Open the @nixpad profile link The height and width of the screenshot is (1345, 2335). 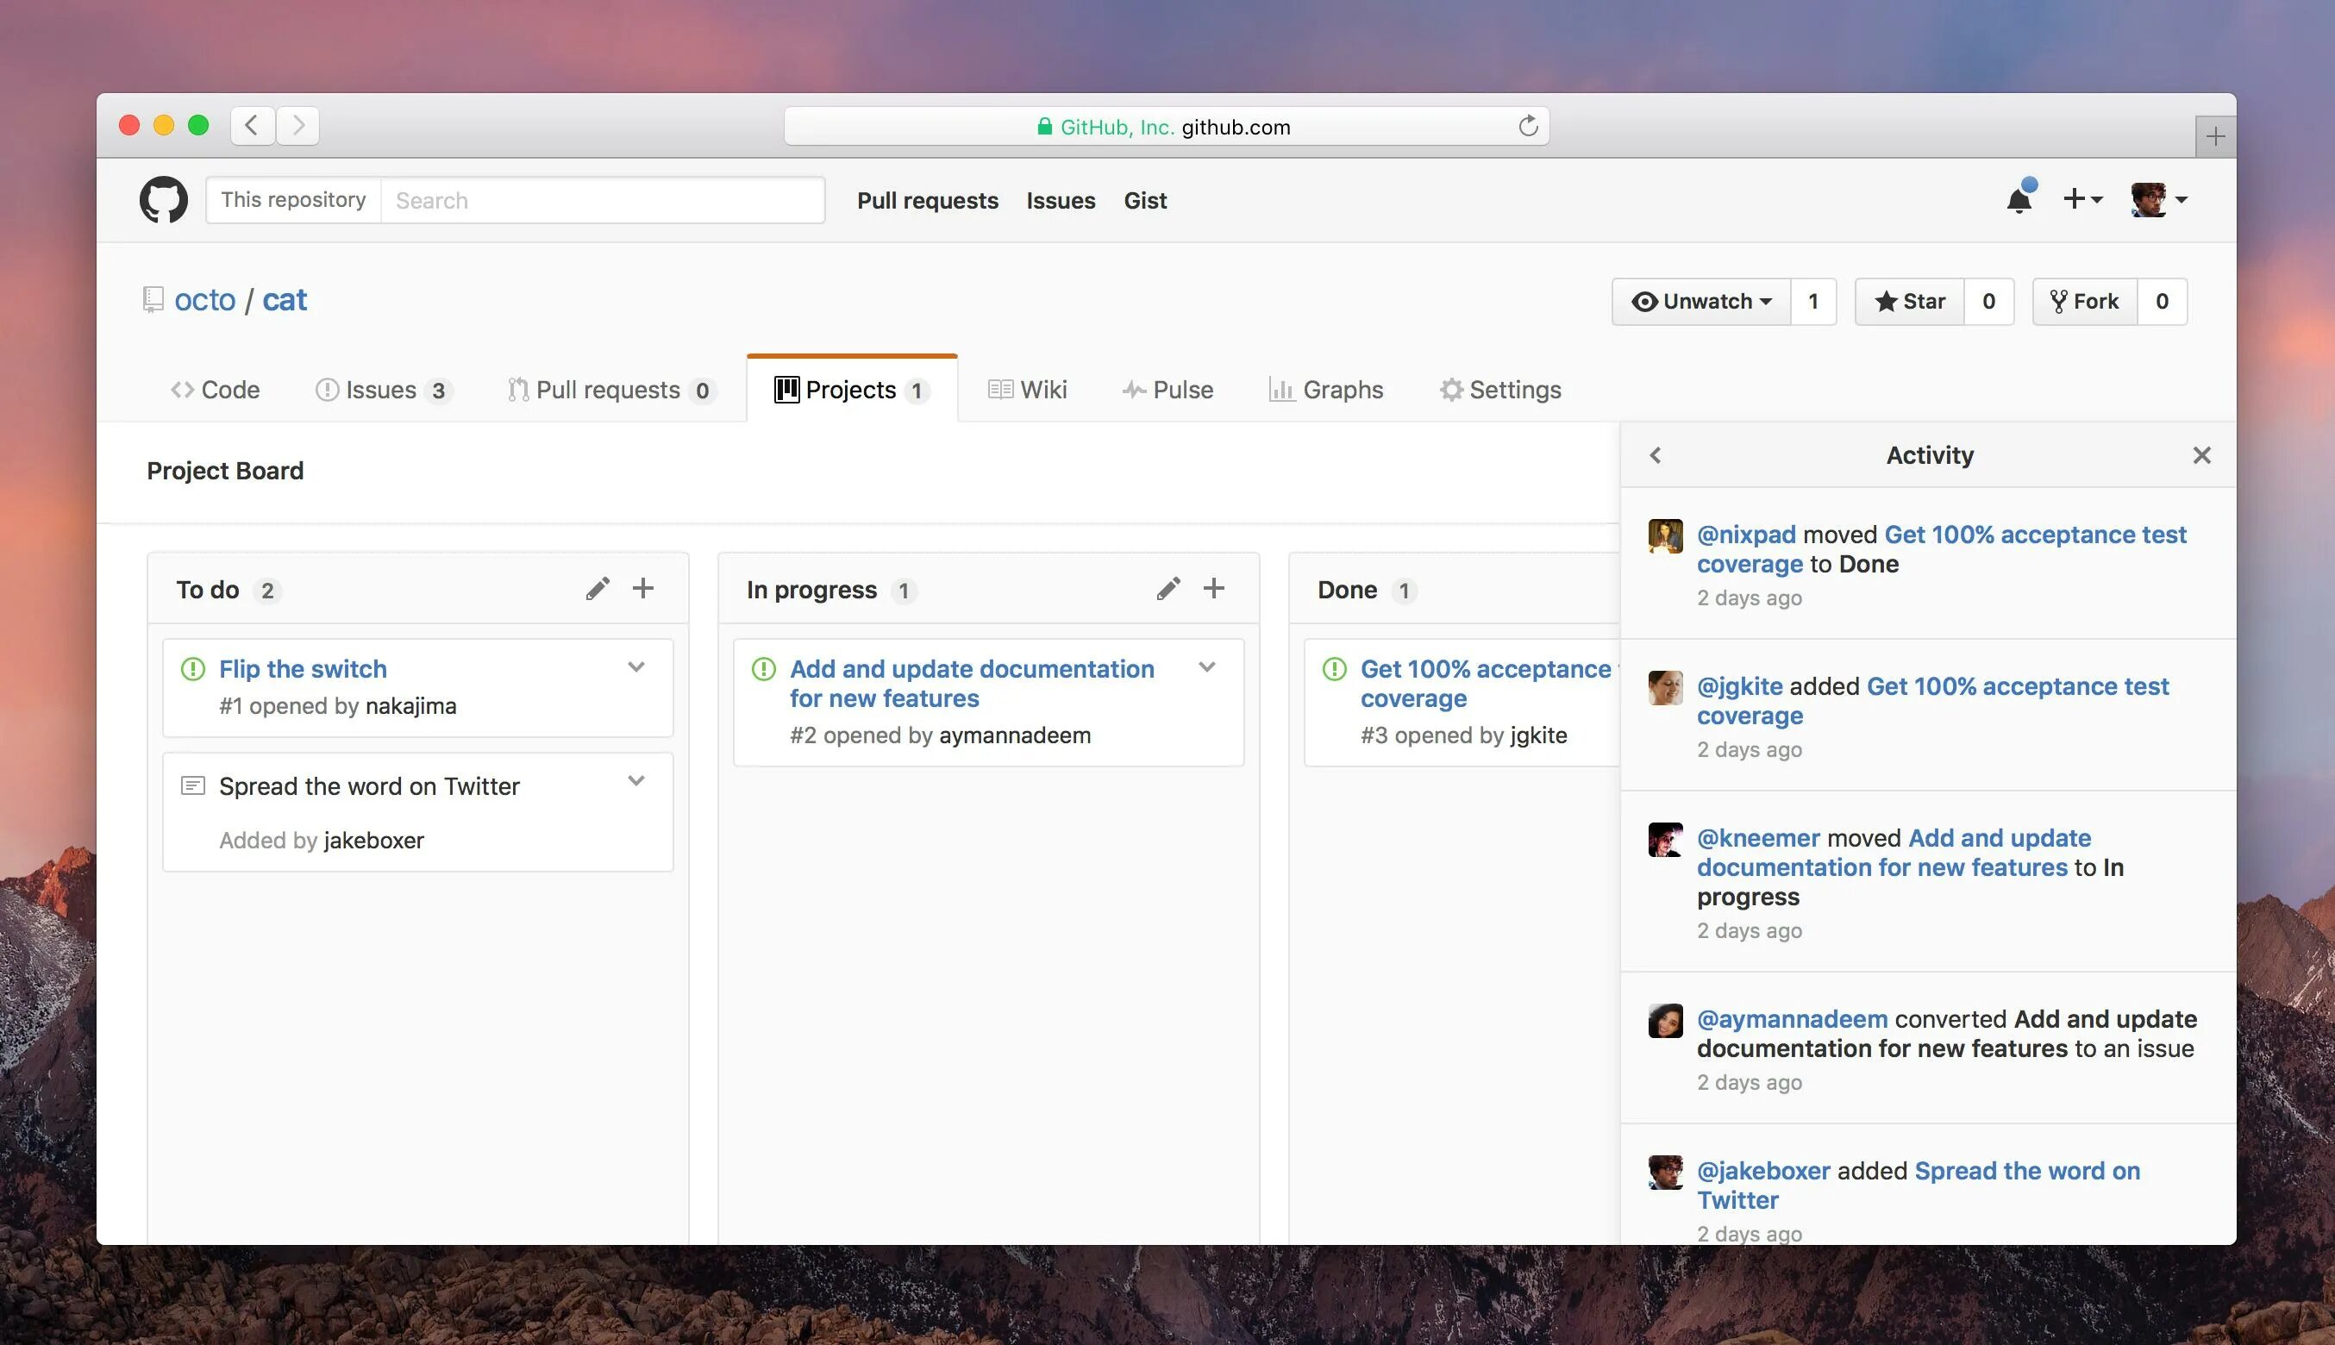coord(1746,534)
